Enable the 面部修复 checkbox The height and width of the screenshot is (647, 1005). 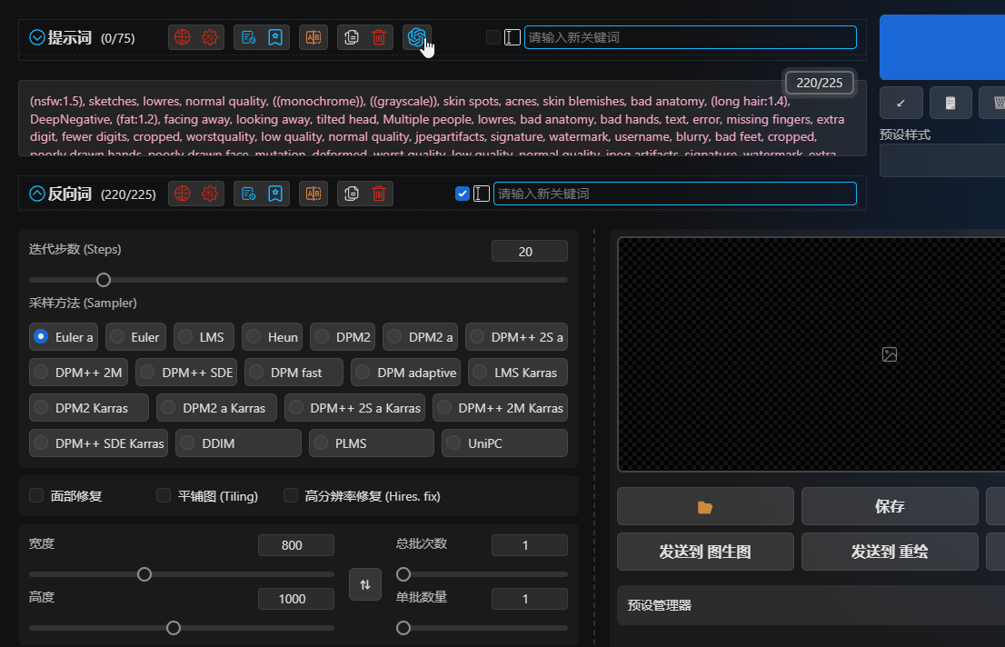click(37, 496)
